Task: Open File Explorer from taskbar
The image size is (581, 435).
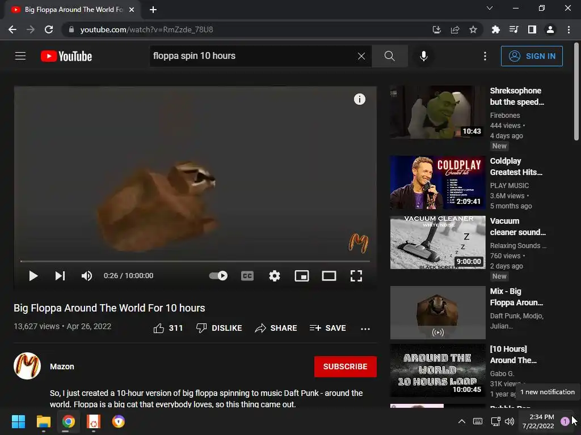Action: [43, 421]
